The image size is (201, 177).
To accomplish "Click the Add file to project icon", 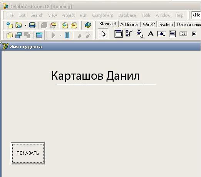I will pyautogui.click(x=65, y=25).
